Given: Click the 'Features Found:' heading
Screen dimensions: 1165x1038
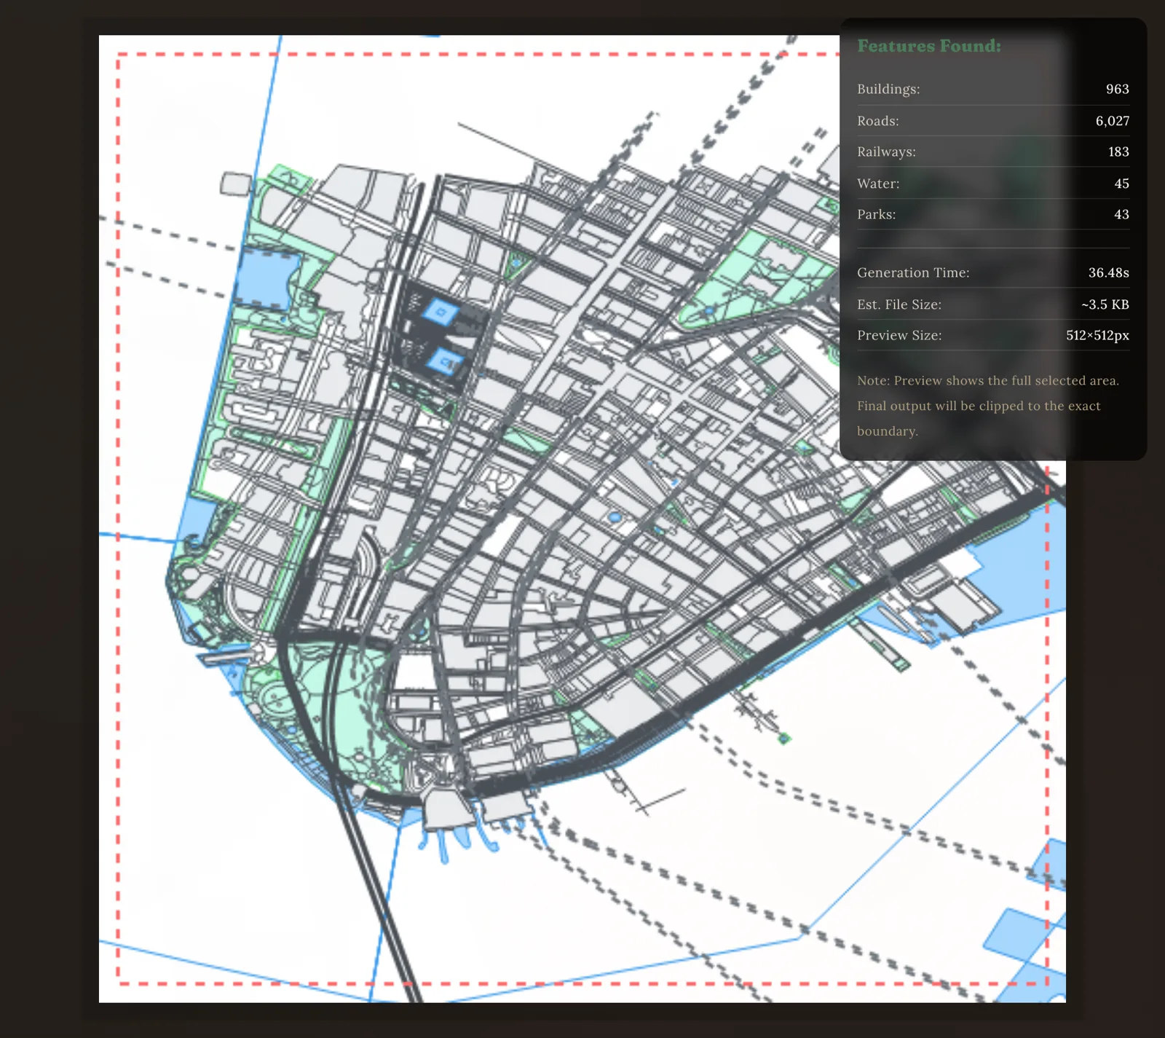Looking at the screenshot, I should coord(929,46).
